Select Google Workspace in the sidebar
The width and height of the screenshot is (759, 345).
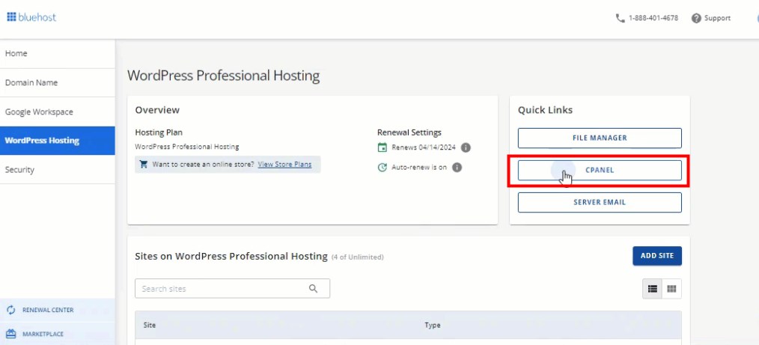point(39,112)
